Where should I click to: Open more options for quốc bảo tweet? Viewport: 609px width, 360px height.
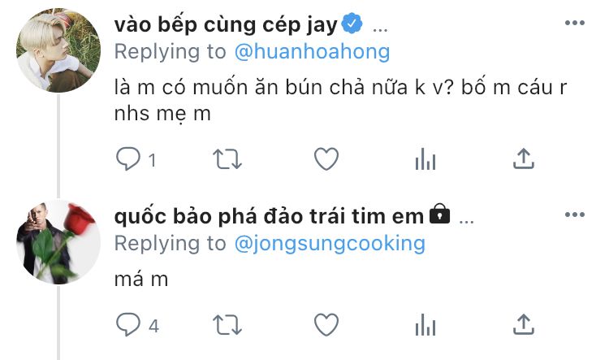click(575, 215)
